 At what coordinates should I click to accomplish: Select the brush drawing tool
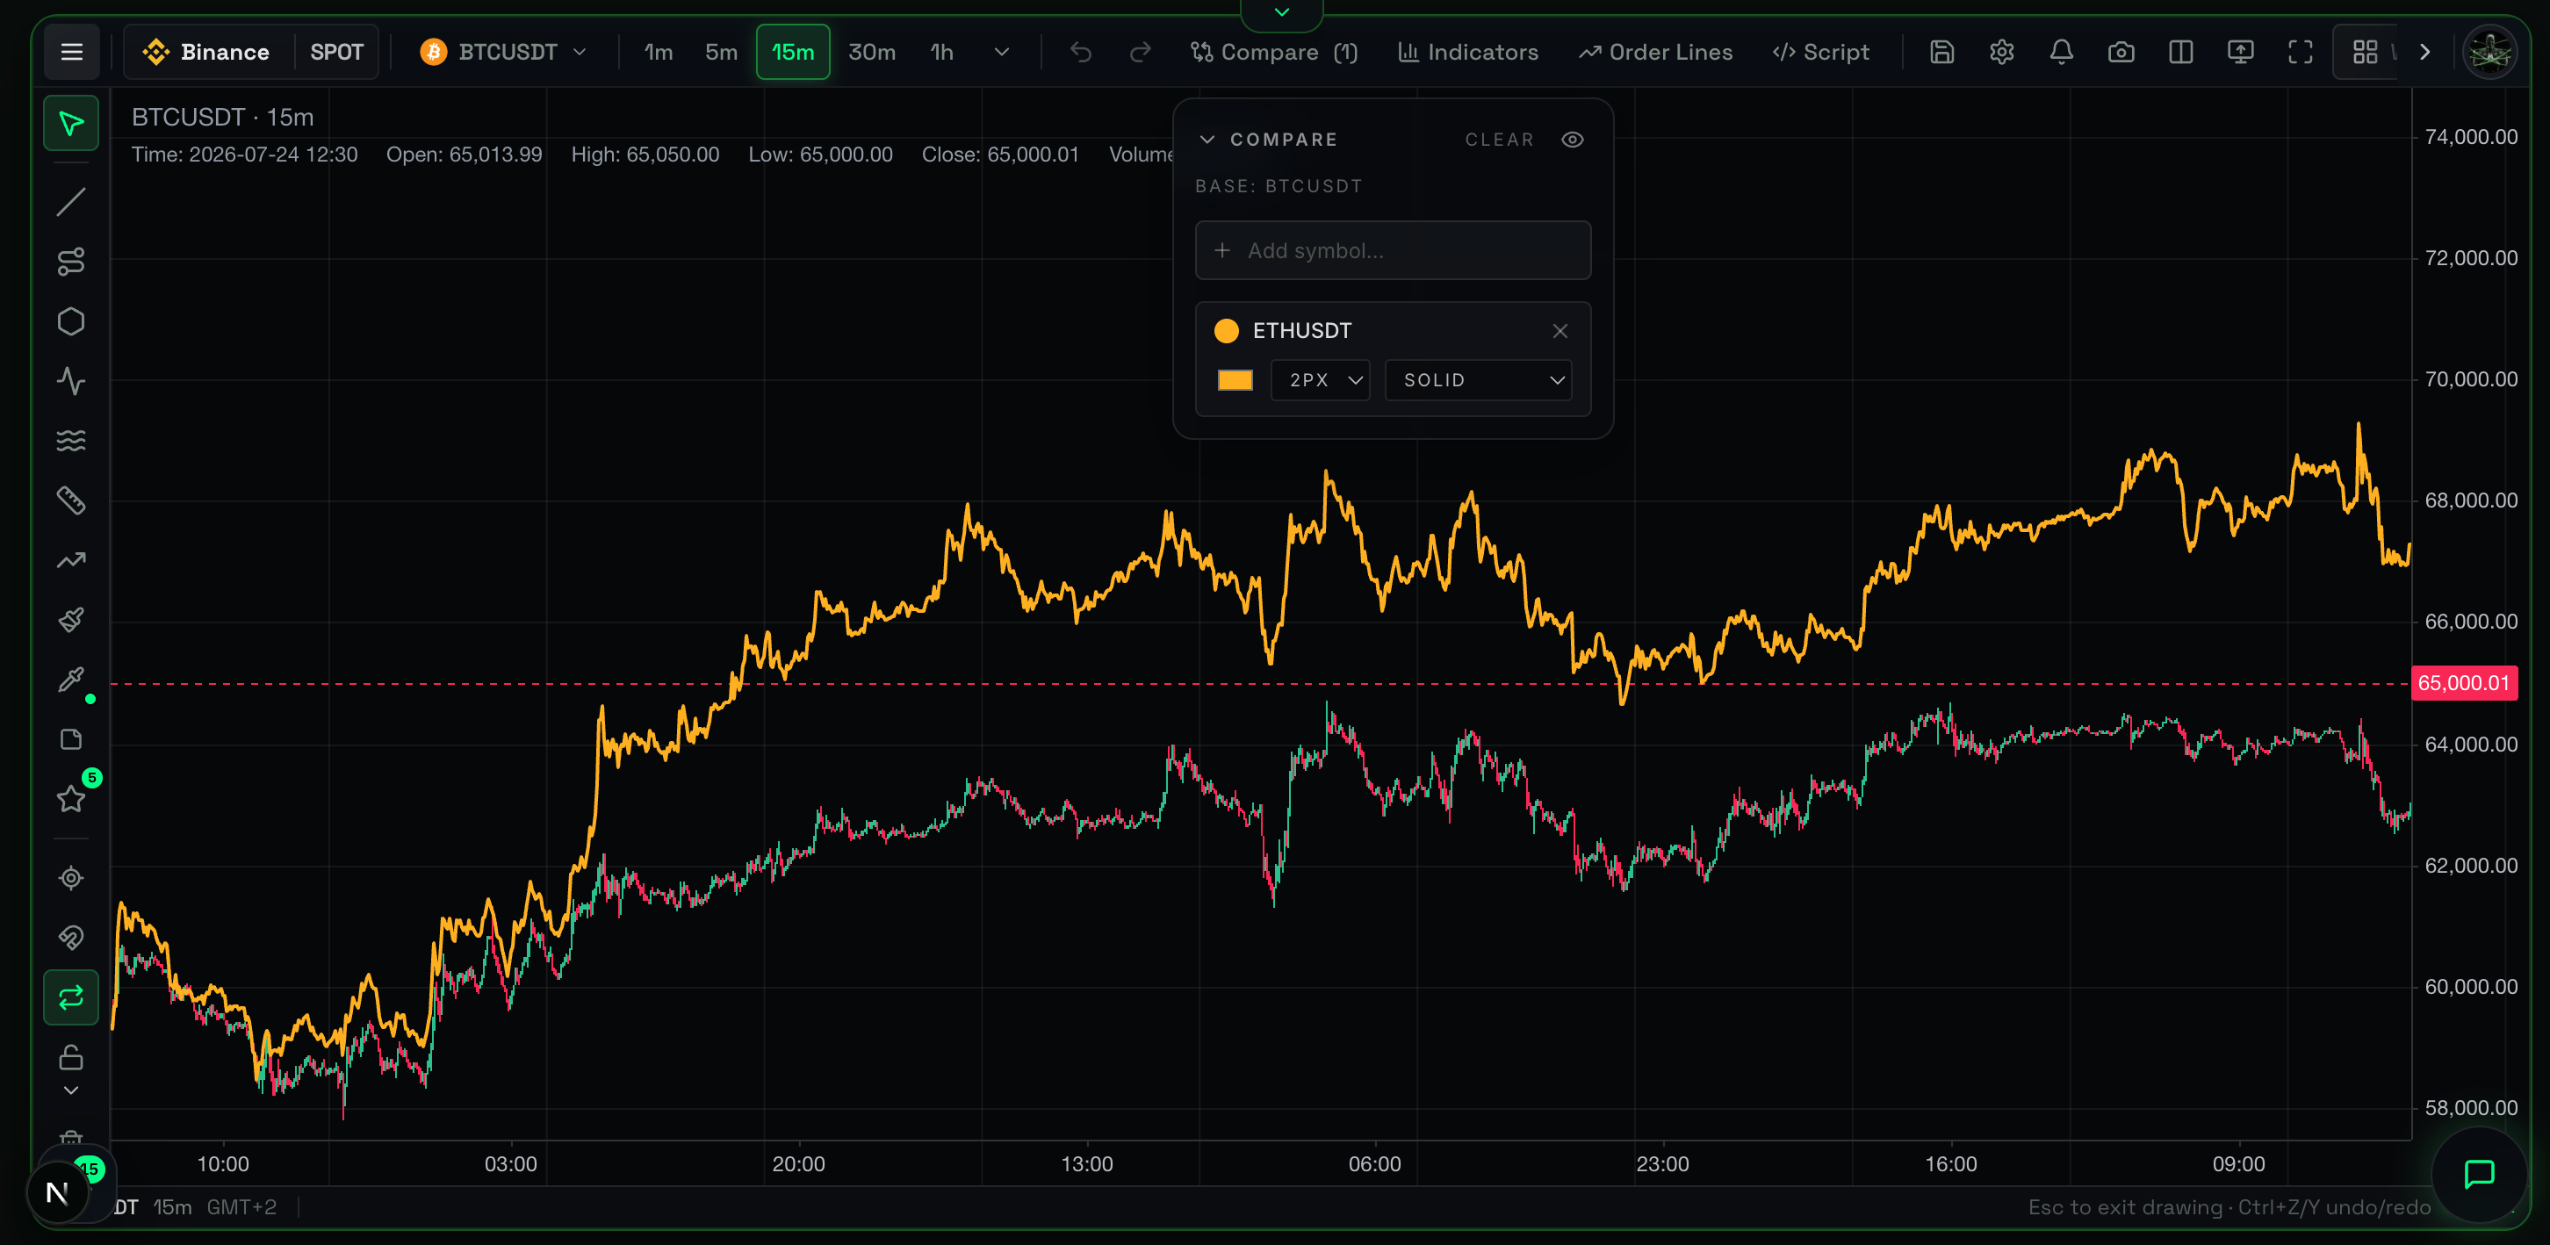click(71, 620)
